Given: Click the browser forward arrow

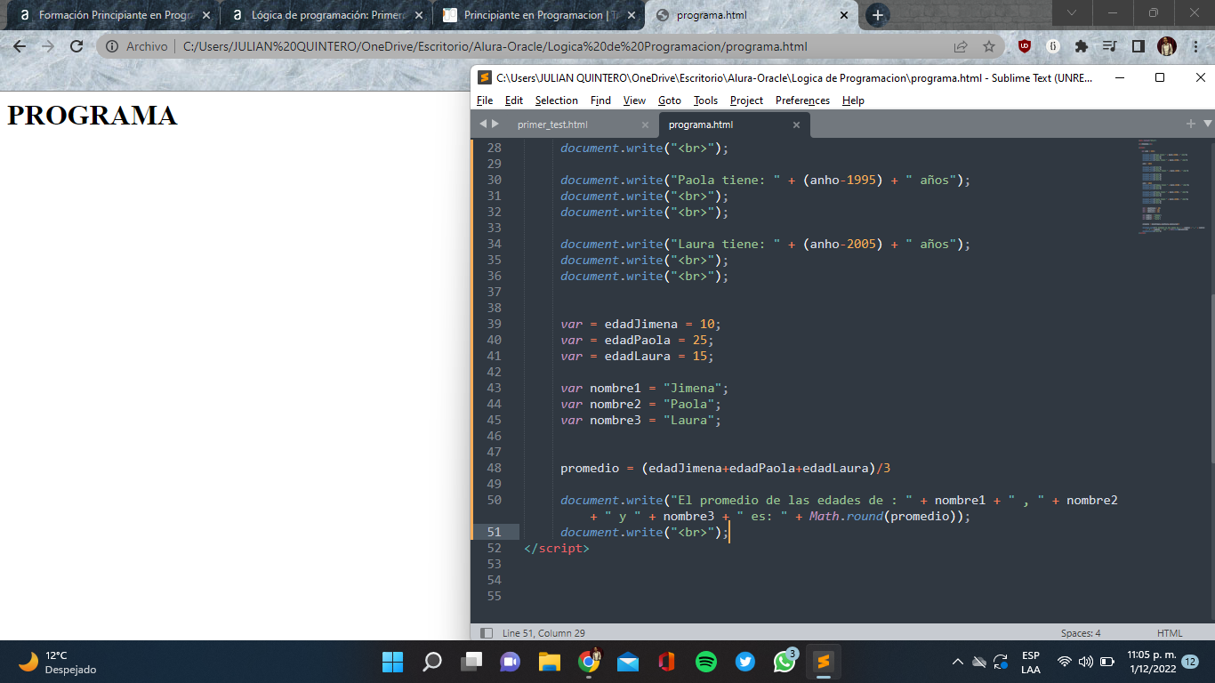Looking at the screenshot, I should [x=48, y=46].
